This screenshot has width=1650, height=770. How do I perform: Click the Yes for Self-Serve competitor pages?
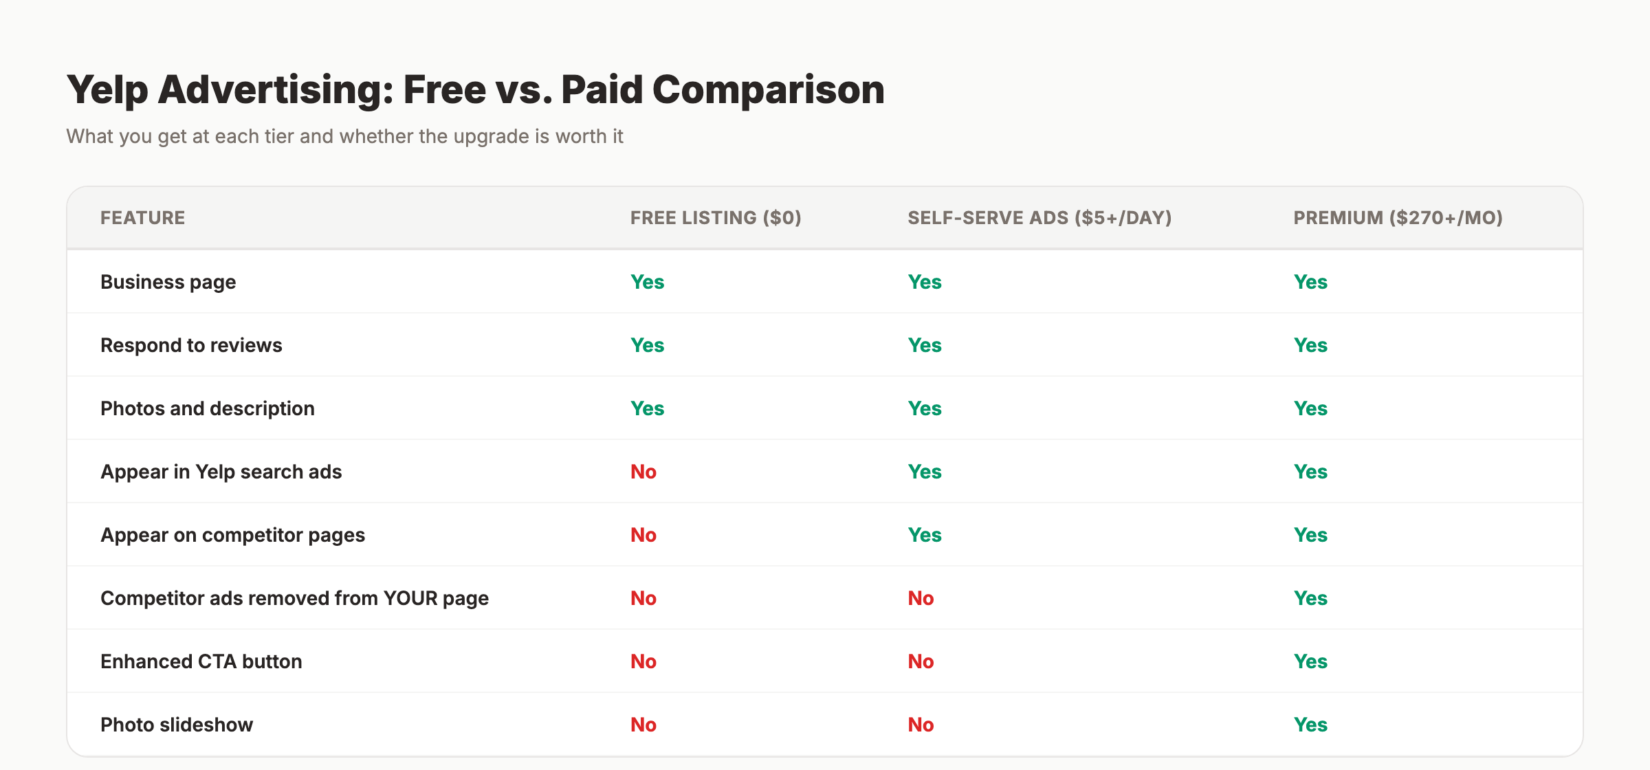(924, 534)
